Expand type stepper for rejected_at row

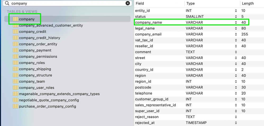coord(236,123)
